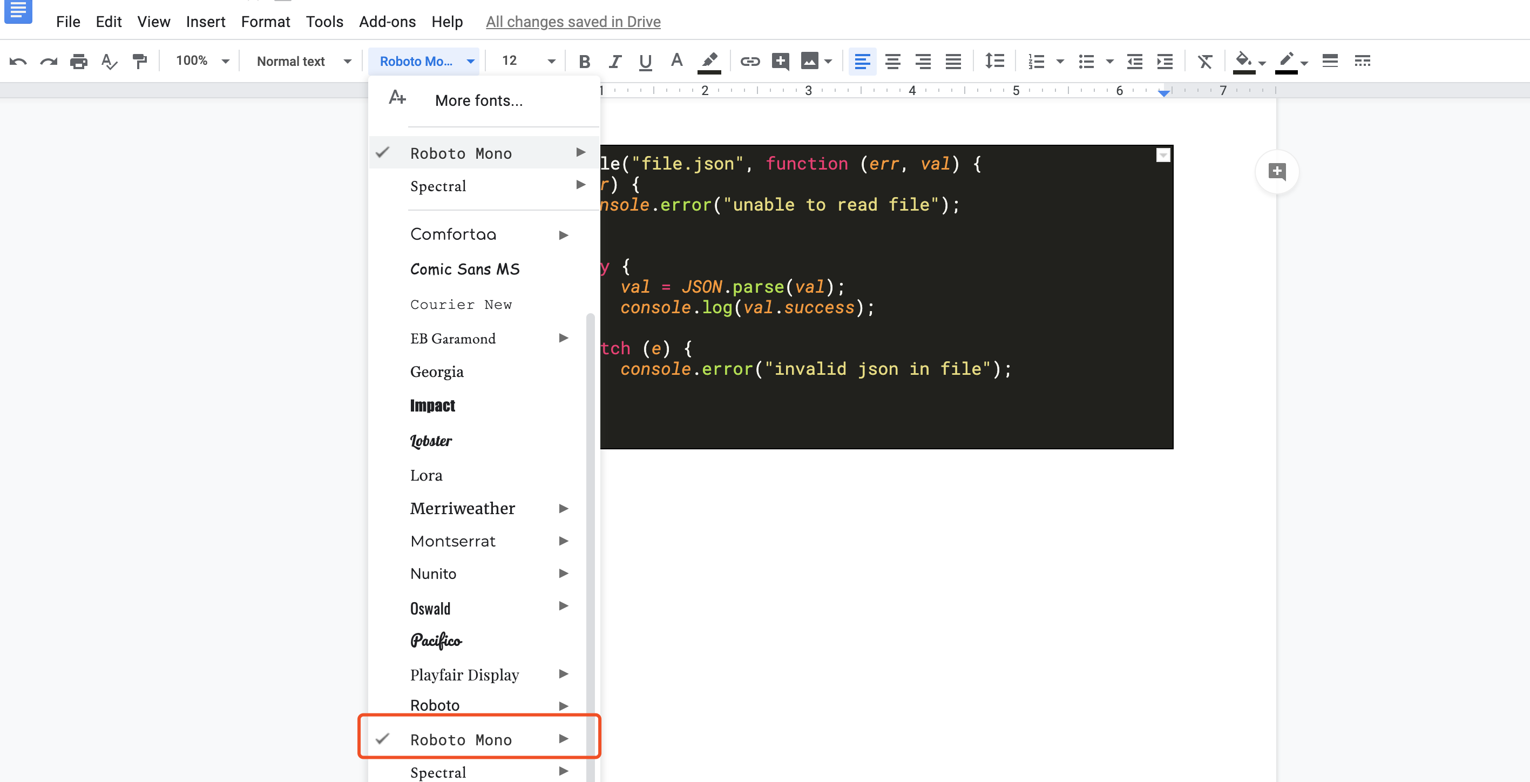Screen dimensions: 1530x782
Task: Open the font size 12 dropdown
Action: [x=528, y=60]
